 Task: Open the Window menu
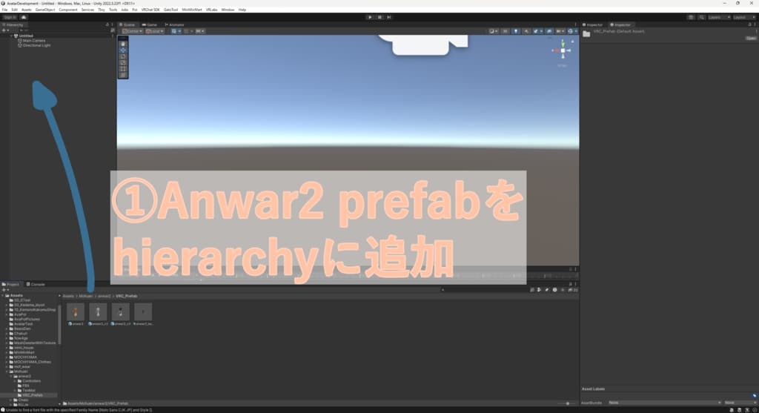(228, 10)
